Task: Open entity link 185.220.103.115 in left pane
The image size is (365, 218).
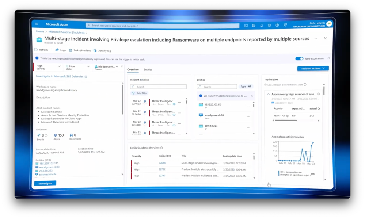Action: tap(49, 163)
